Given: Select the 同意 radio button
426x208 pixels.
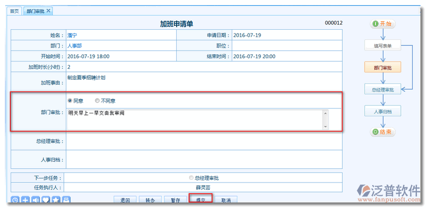Looking at the screenshot, I should [70, 101].
